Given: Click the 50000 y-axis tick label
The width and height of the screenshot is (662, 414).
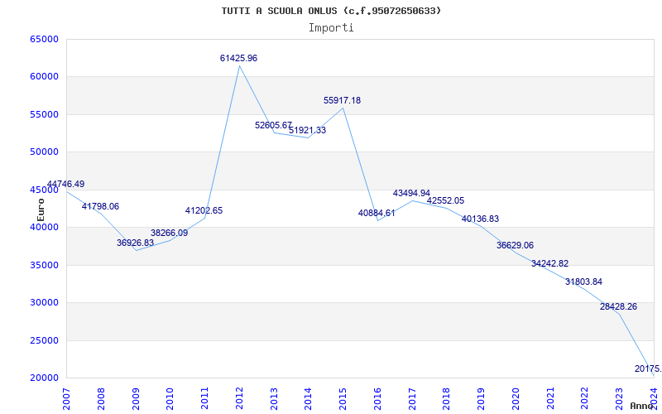Looking at the screenshot, I should tap(44, 152).
